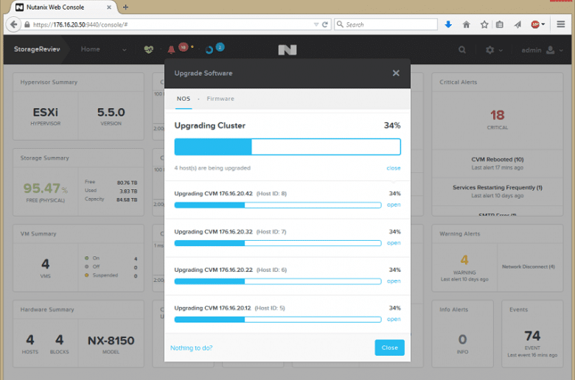Screen dimensions: 575x380
Task: Click the paper plane share icon
Action: [x=517, y=24]
